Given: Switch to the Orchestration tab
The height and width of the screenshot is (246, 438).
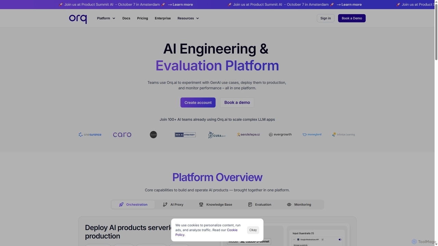Looking at the screenshot, I should 133,205.
